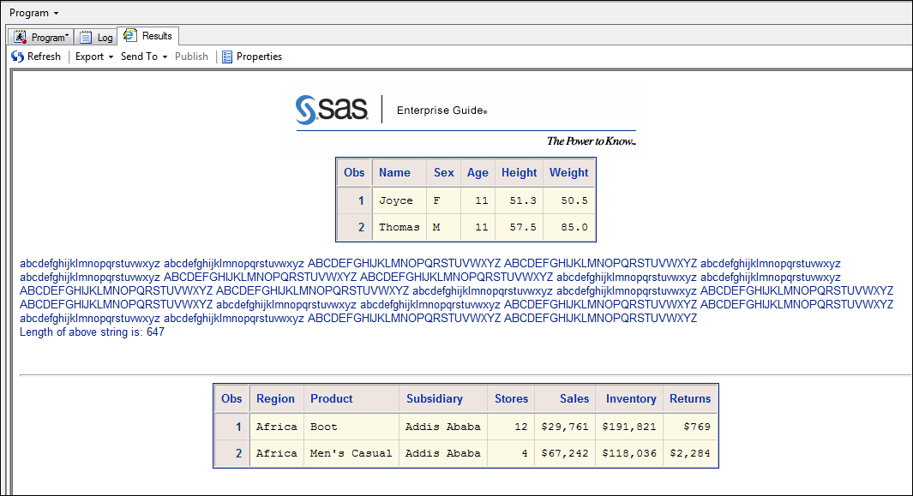The image size is (913, 496).
Task: Click the SAS logo in the results header
Action: pos(332,108)
